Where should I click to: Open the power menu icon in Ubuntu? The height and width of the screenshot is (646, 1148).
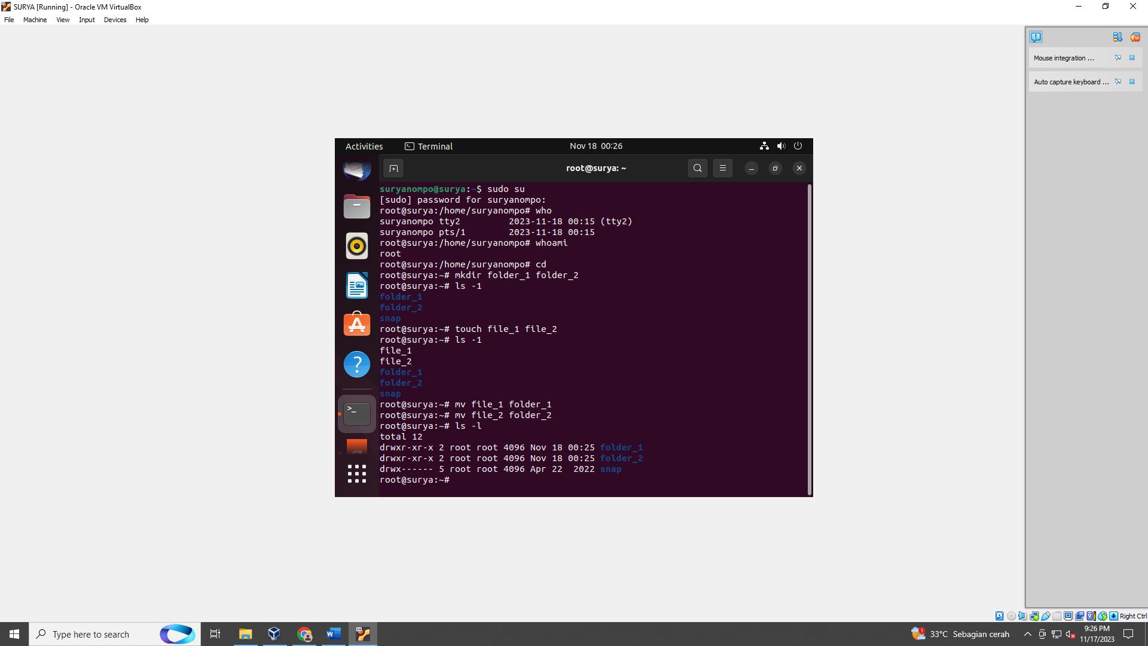pos(798,146)
